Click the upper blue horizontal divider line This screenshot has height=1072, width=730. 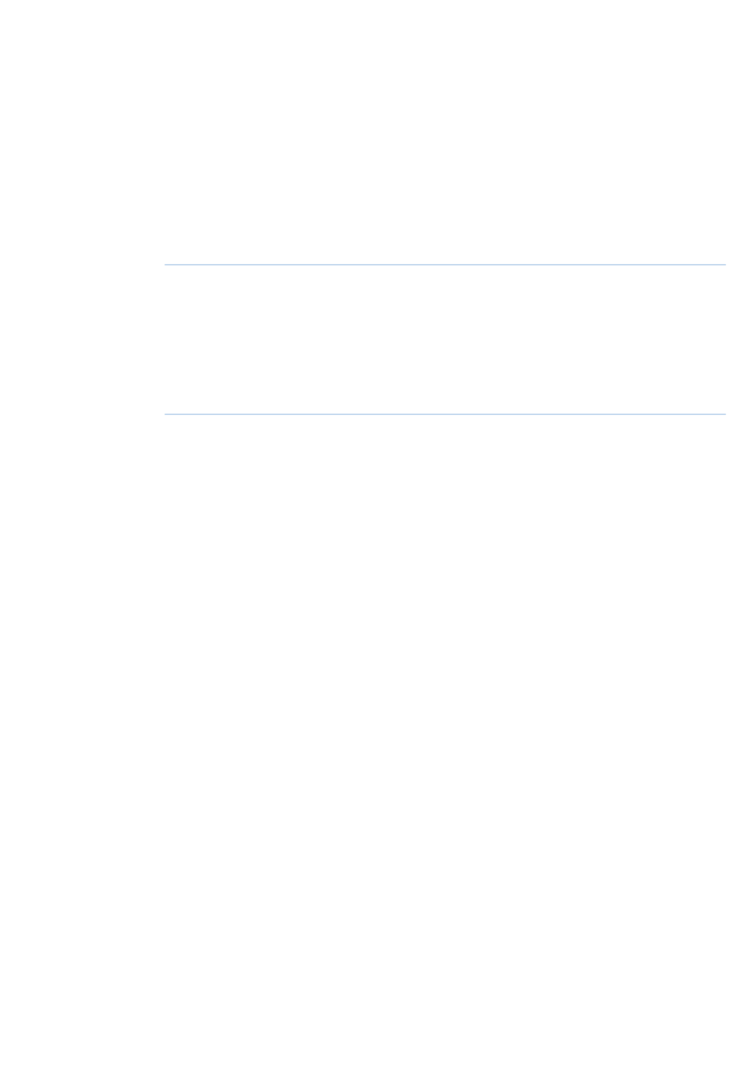pyautogui.click(x=445, y=265)
